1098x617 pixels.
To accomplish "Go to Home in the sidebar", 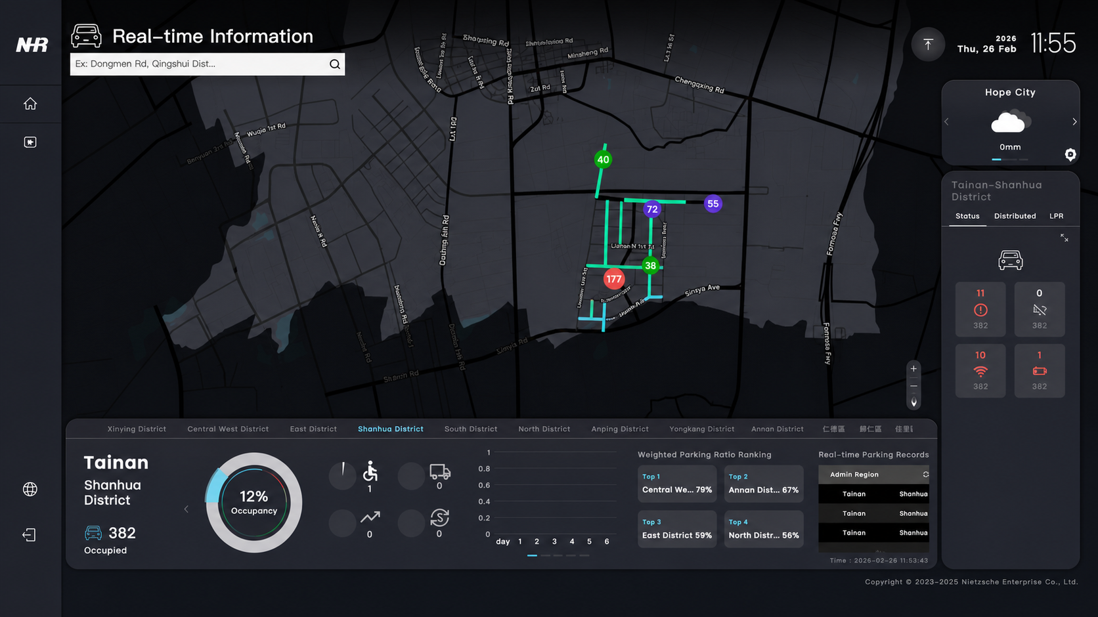I will [x=30, y=104].
